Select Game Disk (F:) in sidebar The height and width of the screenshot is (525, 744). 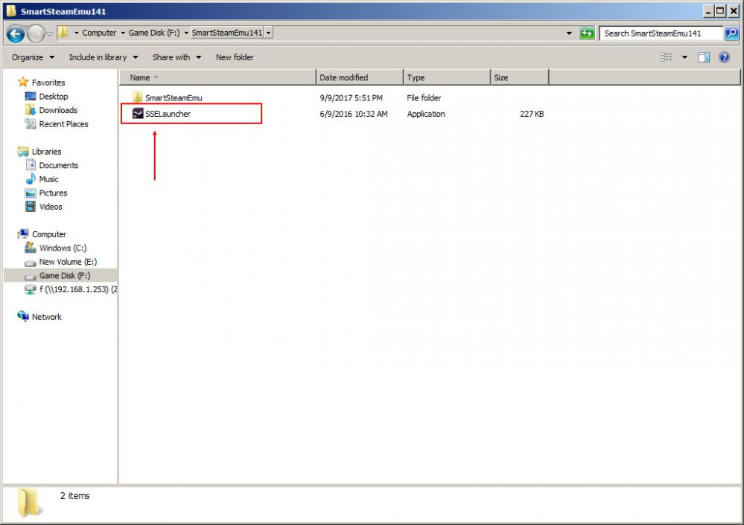(65, 275)
